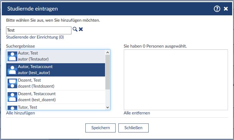This screenshot has width=234, height=140.
Task: Open the help question mark icon
Action: pos(217,9)
